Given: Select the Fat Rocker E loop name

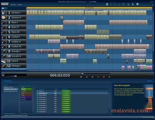Looking at the screenshot, I should (43, 101).
